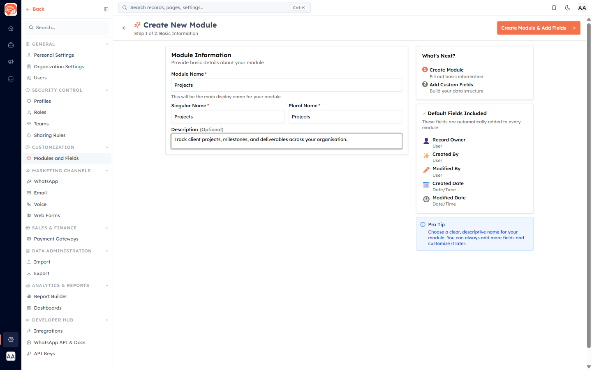Viewport: 592px width, 370px height.
Task: Open Organization Settings
Action: (67, 67)
